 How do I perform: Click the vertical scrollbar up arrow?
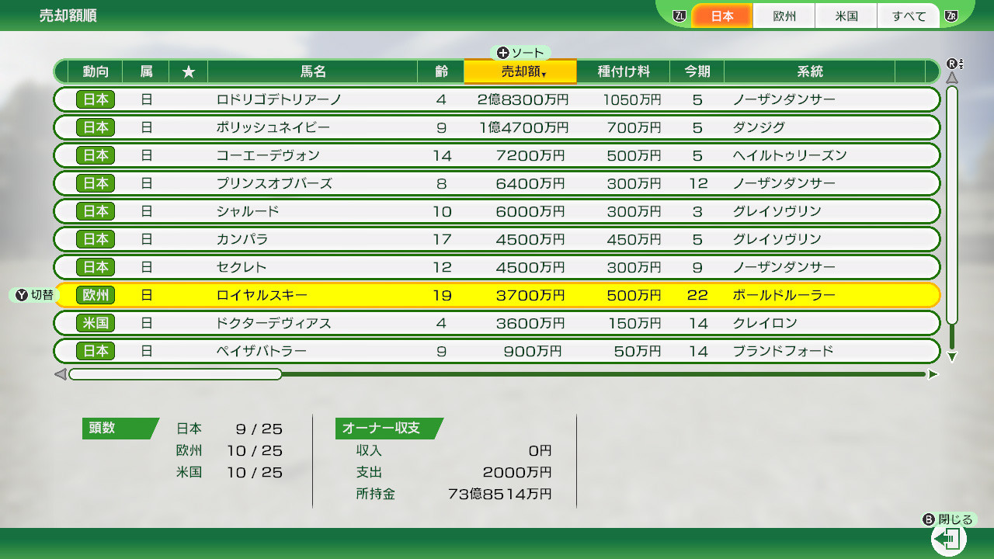[952, 78]
